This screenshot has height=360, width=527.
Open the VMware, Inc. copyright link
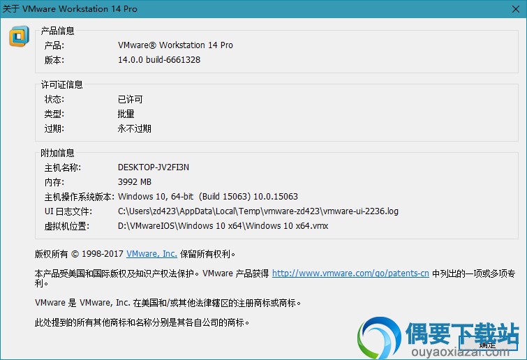coord(151,253)
